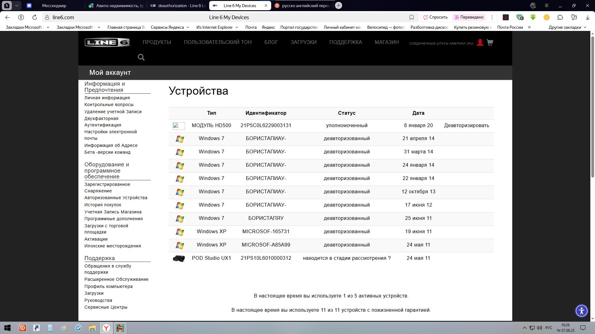Bookmark this page using bookmark icon
The height and width of the screenshot is (334, 595).
(x=411, y=17)
